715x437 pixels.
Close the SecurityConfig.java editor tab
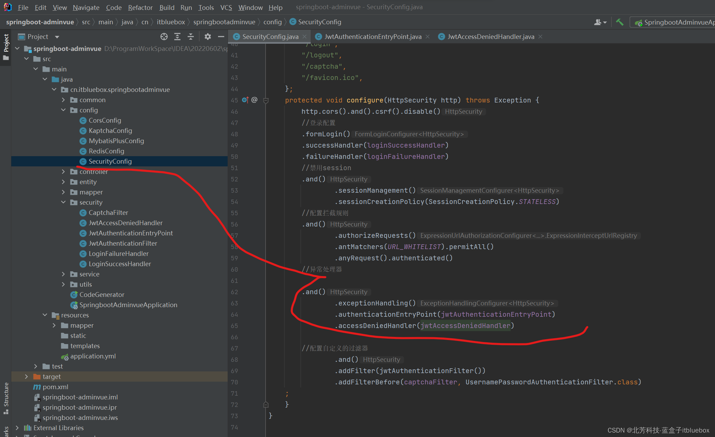(305, 37)
